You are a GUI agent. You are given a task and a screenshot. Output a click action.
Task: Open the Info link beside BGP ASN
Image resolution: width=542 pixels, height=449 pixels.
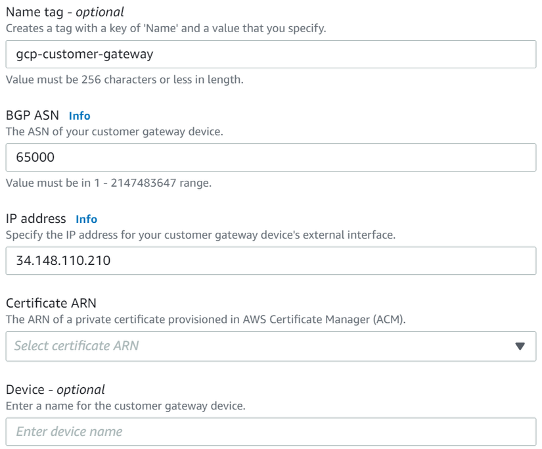(79, 116)
